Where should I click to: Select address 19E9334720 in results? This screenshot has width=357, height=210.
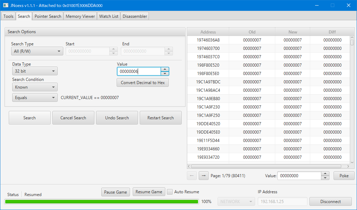click(x=208, y=157)
